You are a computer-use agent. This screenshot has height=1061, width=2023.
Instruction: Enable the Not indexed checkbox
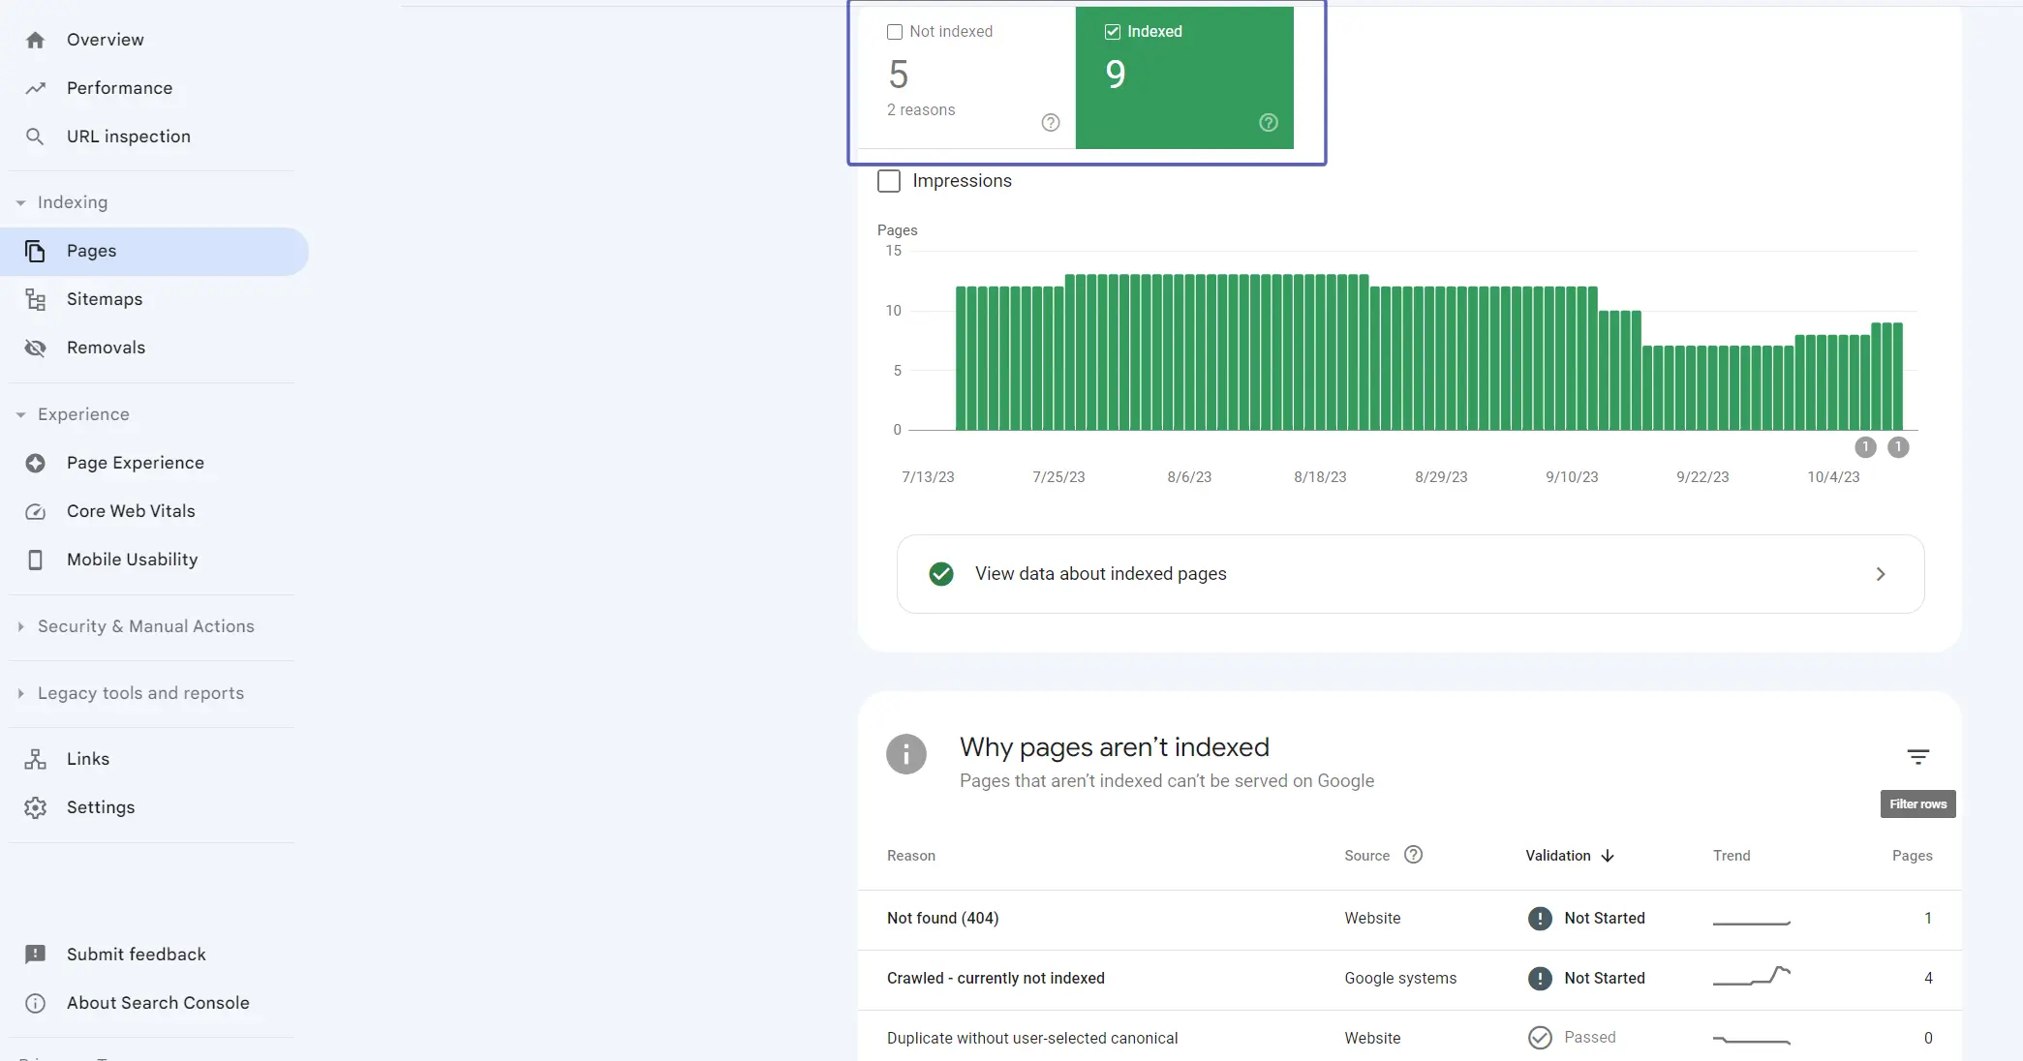(x=893, y=31)
